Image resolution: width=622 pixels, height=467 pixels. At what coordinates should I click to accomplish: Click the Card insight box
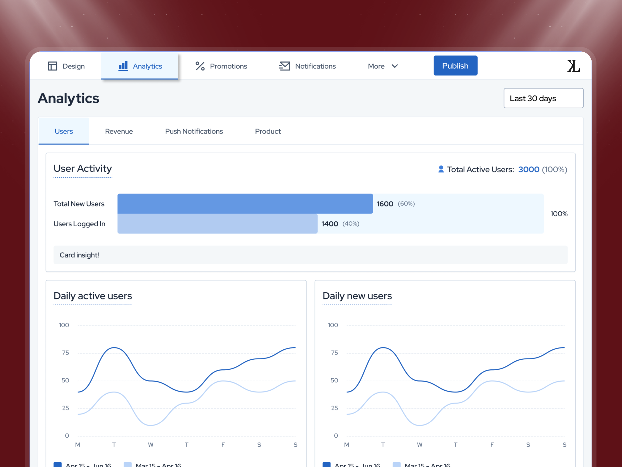(310, 255)
